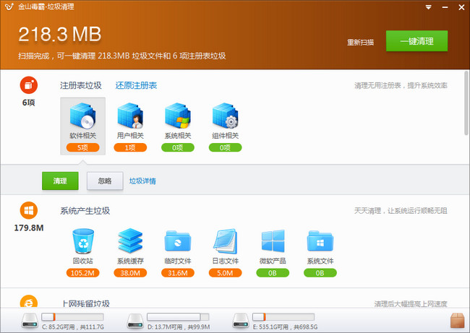The image size is (470, 333).
Task: Select the 微软产品 Windows logo icon
Action: coord(273,241)
